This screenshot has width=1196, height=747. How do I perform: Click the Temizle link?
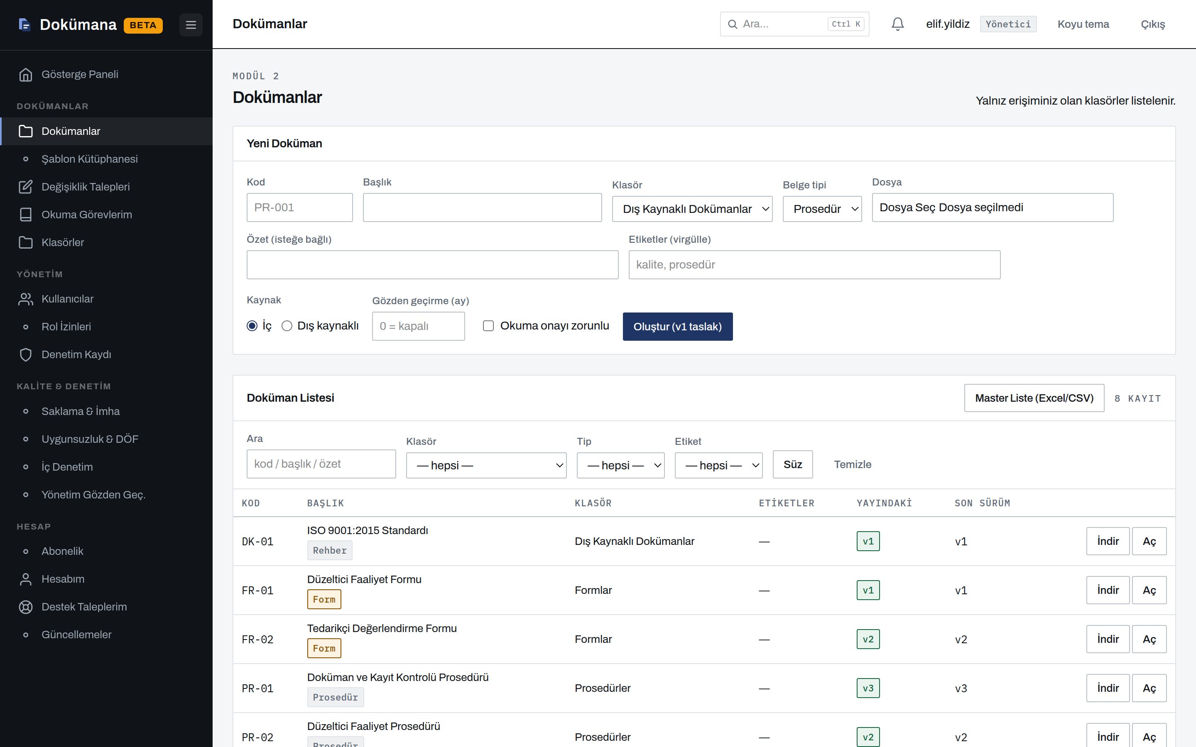pos(853,464)
